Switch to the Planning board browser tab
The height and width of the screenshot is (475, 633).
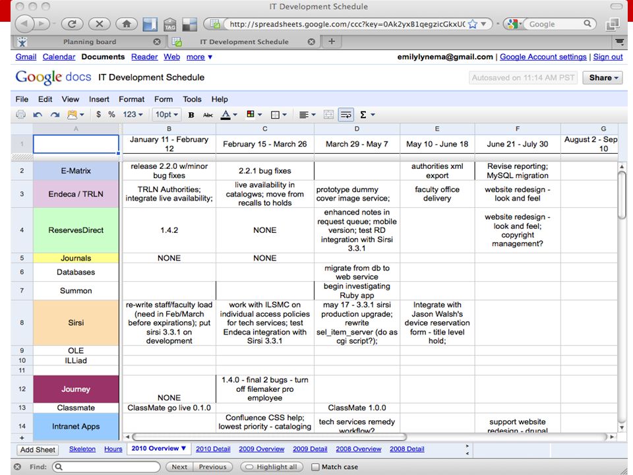point(89,42)
